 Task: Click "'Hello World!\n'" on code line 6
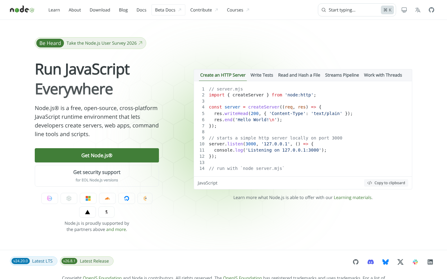(256, 120)
